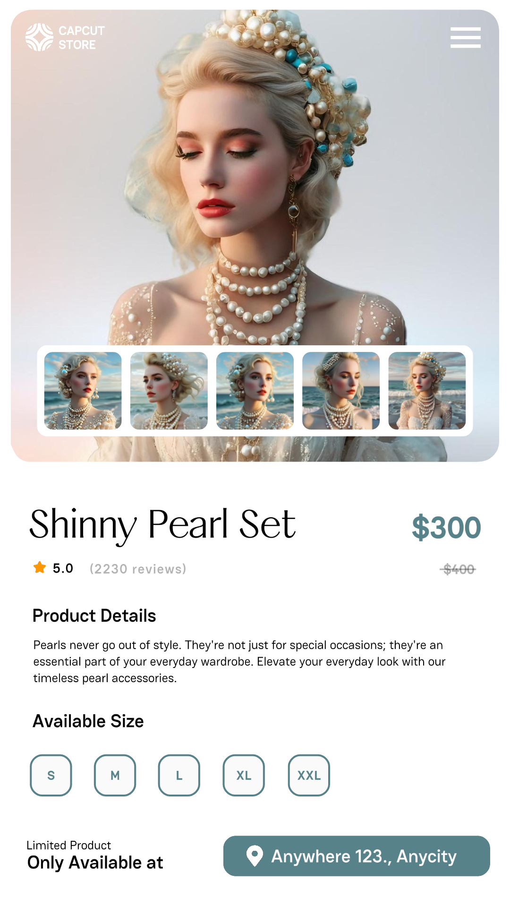
Task: View the fifth product thumbnail
Action: pos(427,391)
